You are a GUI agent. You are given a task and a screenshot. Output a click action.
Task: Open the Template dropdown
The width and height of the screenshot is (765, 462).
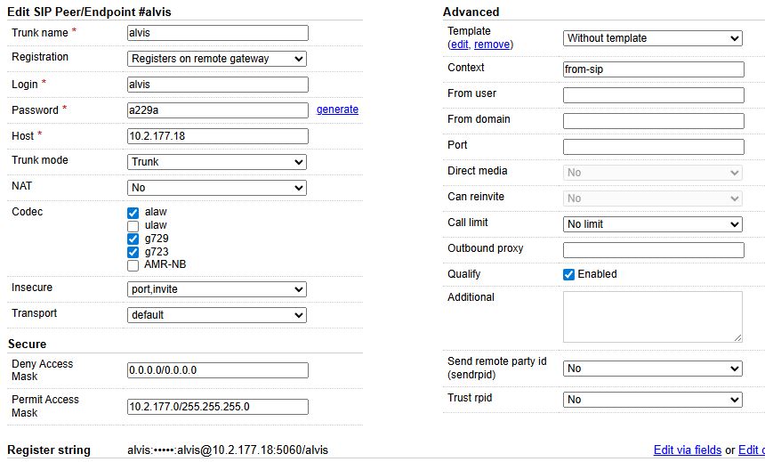click(x=652, y=38)
